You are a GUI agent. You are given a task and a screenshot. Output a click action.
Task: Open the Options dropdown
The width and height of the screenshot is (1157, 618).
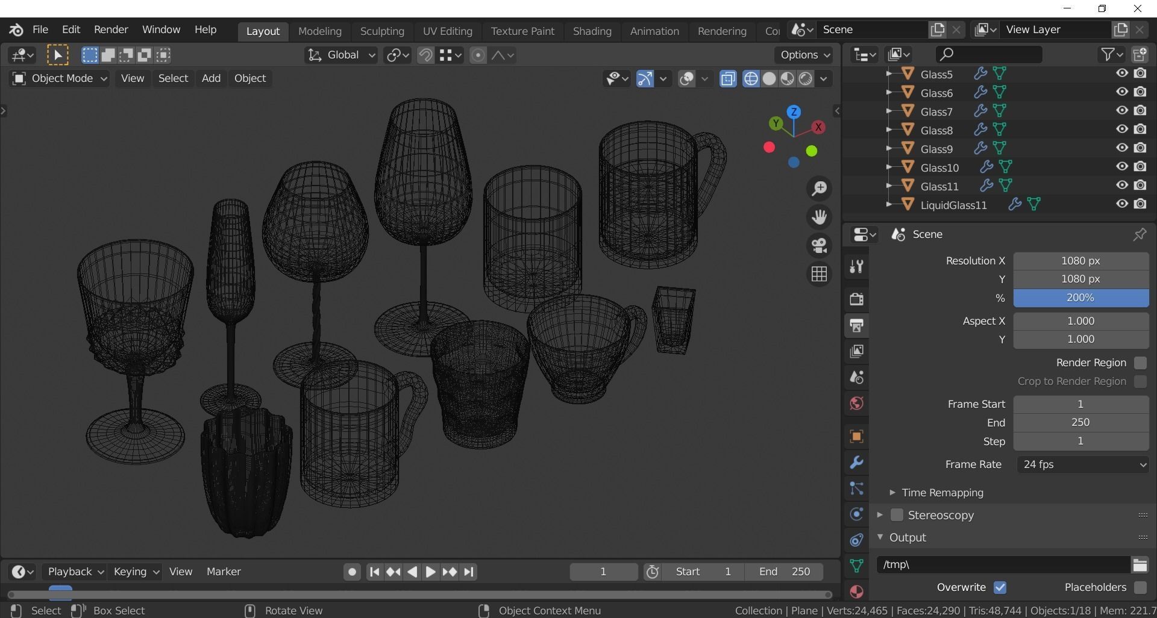pos(804,55)
